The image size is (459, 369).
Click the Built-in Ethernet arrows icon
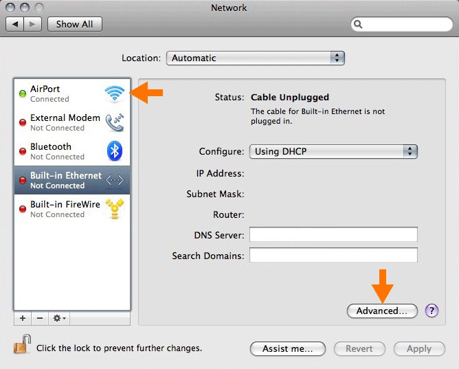pos(115,180)
